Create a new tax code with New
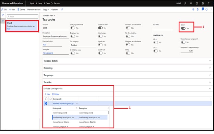 click(12, 10)
